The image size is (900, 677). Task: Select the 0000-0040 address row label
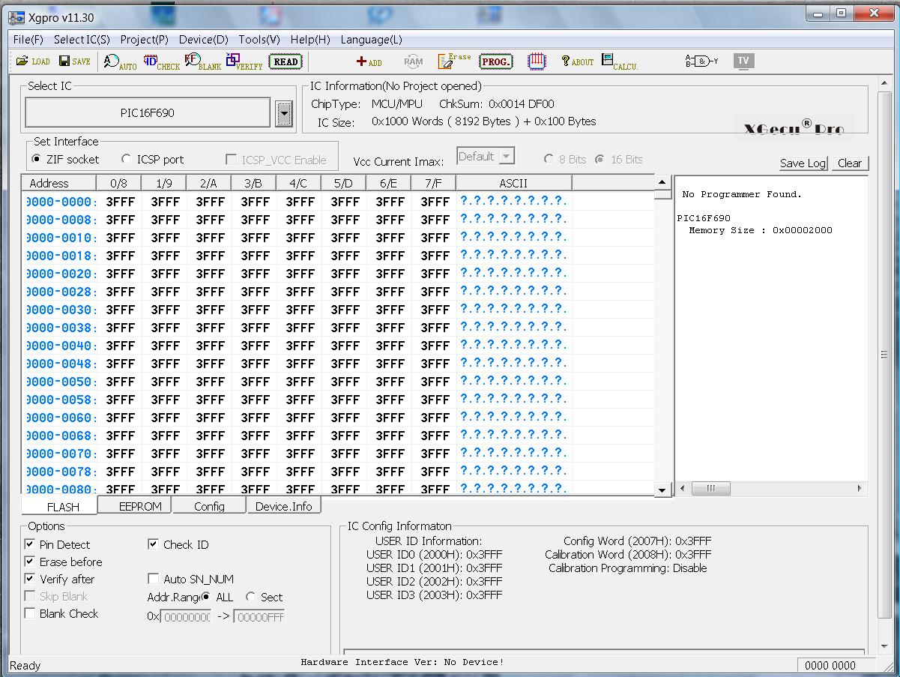[61, 346]
